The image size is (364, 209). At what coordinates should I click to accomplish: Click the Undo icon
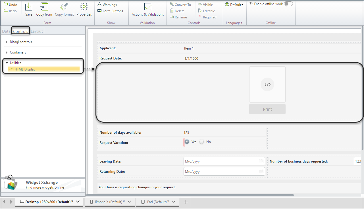[6, 5]
